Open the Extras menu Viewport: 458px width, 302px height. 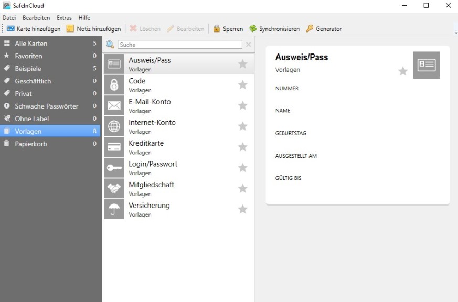[64, 18]
